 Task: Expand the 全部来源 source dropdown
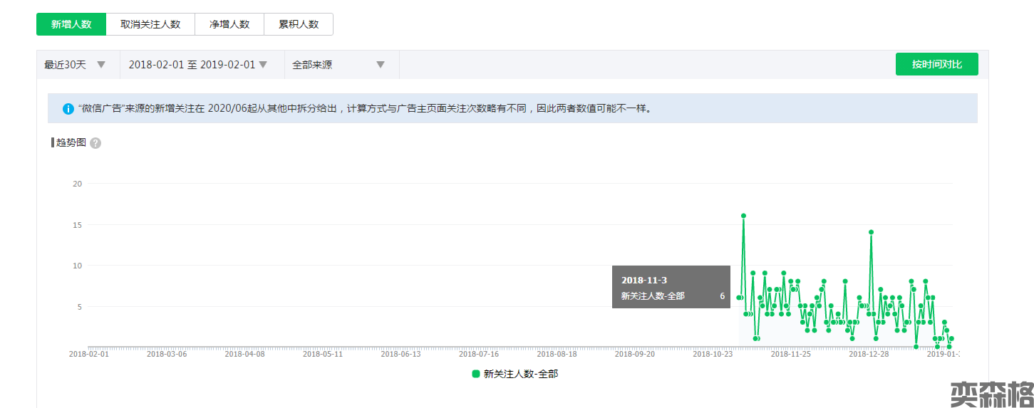pos(339,65)
